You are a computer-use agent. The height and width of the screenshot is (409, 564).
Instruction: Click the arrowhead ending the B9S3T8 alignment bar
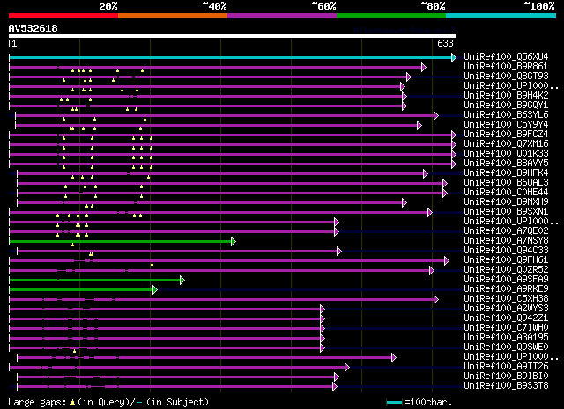(335, 387)
